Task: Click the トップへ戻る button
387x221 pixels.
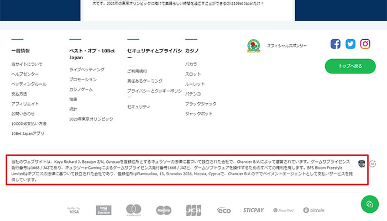Action: 350,66
